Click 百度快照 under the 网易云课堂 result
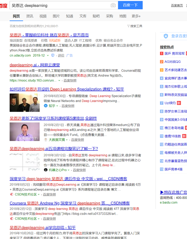 (70, 80)
